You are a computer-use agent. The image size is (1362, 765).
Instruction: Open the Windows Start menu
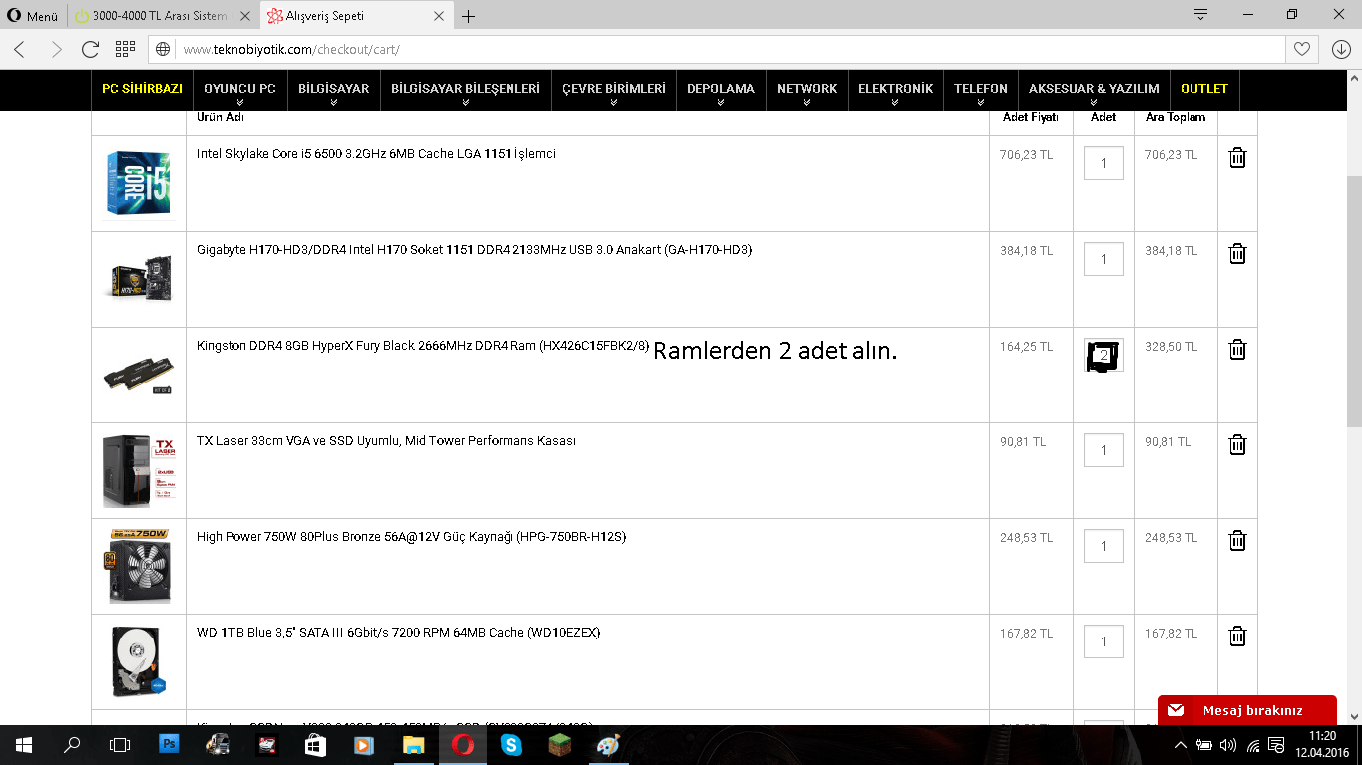24,744
